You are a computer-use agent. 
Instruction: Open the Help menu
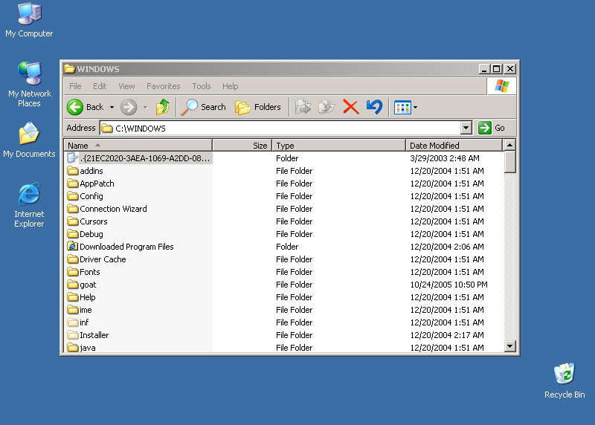click(230, 86)
